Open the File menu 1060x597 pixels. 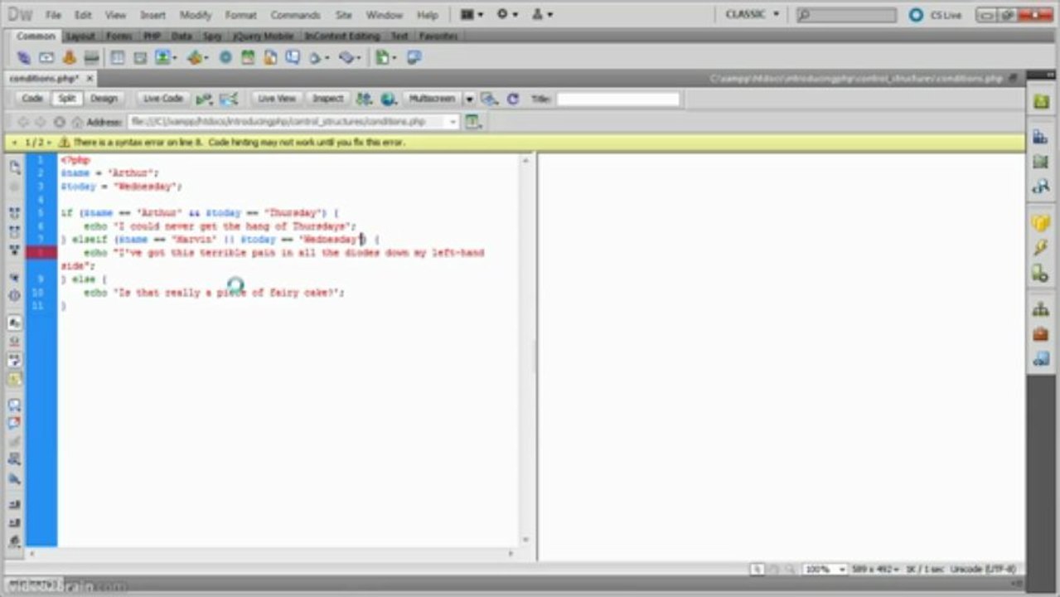point(53,15)
